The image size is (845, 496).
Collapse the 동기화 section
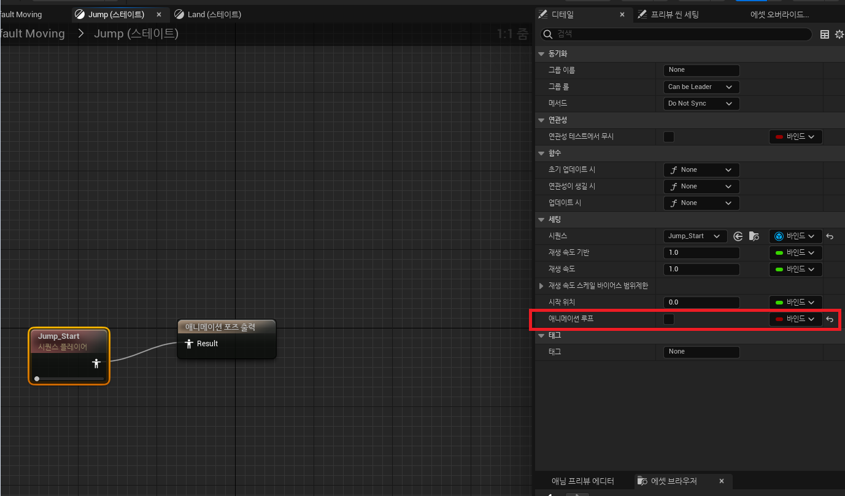(541, 54)
